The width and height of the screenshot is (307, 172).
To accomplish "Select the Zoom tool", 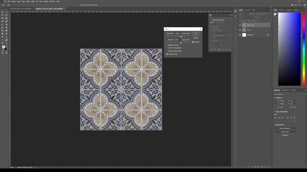I will [x=2, y=43].
